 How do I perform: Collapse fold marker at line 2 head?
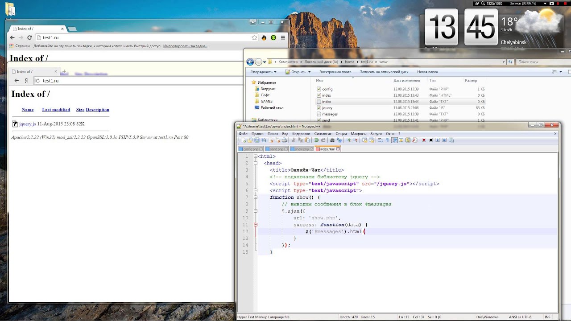point(255,163)
